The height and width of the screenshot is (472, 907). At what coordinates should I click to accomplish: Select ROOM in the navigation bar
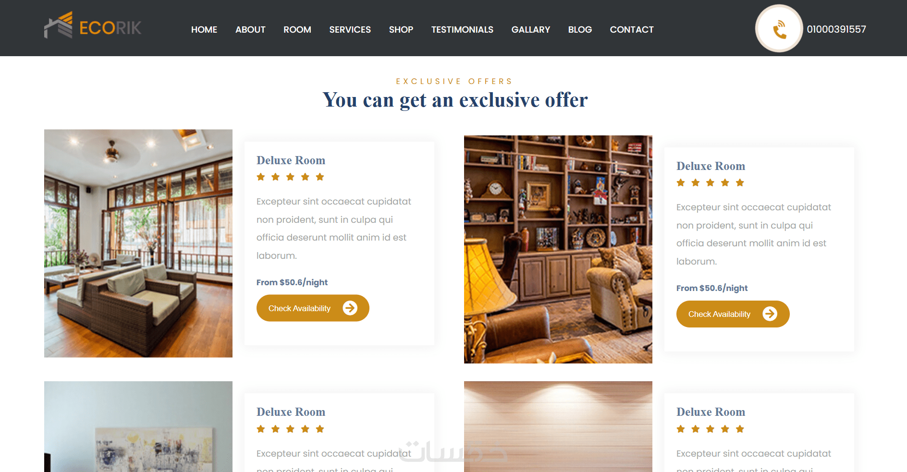point(297,30)
